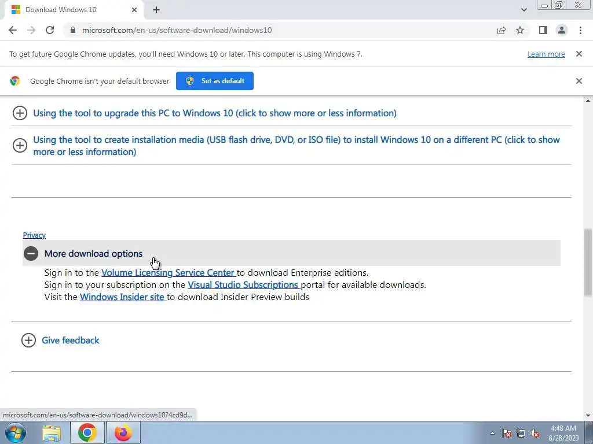This screenshot has width=593, height=444.
Task: Go back to the previous page
Action: tap(13, 30)
